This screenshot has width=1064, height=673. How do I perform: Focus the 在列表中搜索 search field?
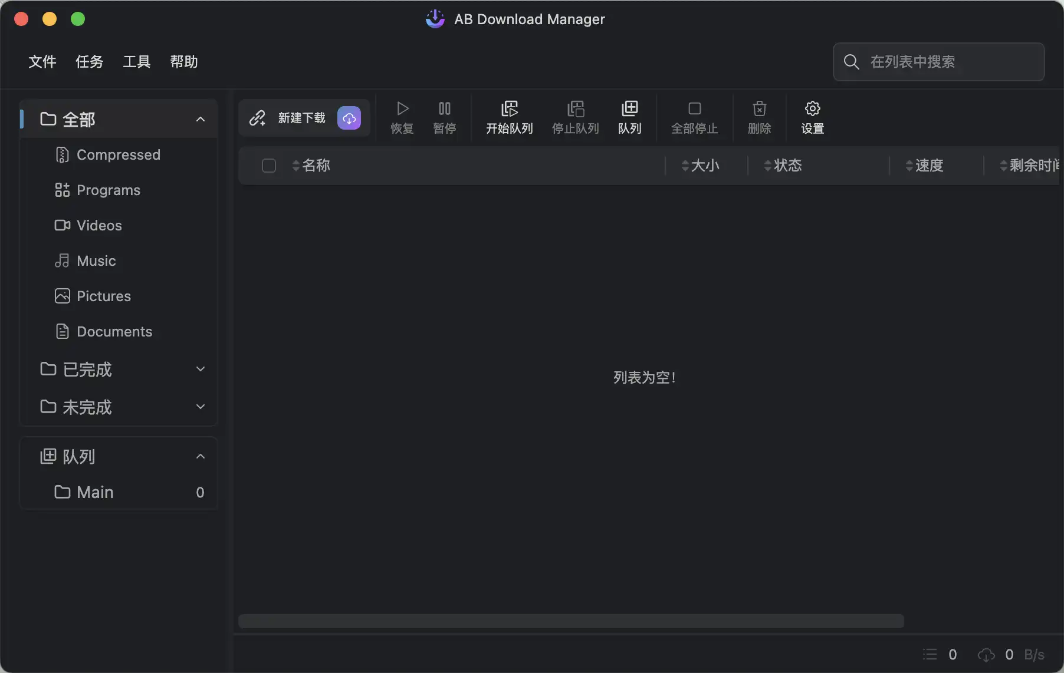coord(938,61)
